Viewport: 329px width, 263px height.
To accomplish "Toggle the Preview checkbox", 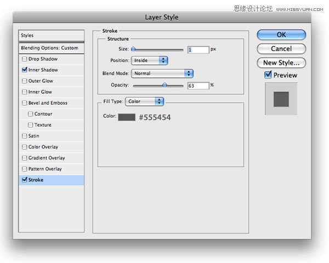I will (x=268, y=75).
